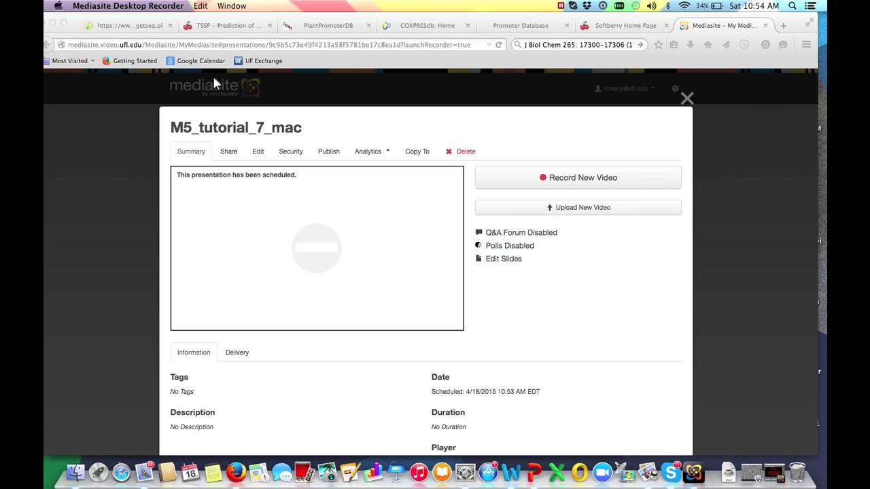
Task: Switch to the Delivery tab
Action: (x=237, y=352)
